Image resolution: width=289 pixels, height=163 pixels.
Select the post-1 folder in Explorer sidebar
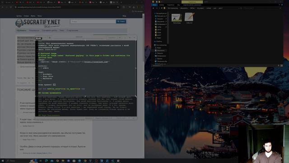(x=159, y=35)
